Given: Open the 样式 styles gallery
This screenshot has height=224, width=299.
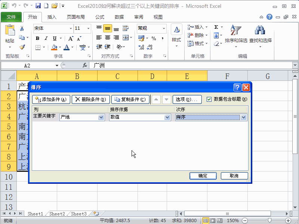Looking at the screenshot, I should [176, 35].
